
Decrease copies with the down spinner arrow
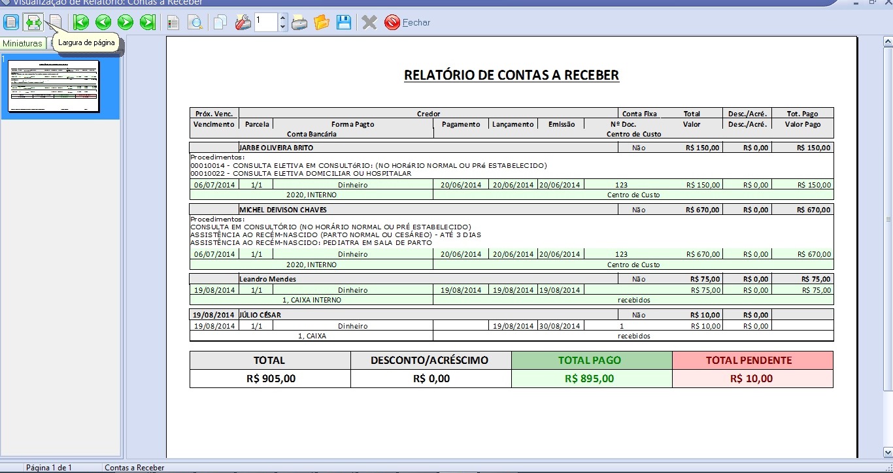click(x=282, y=27)
